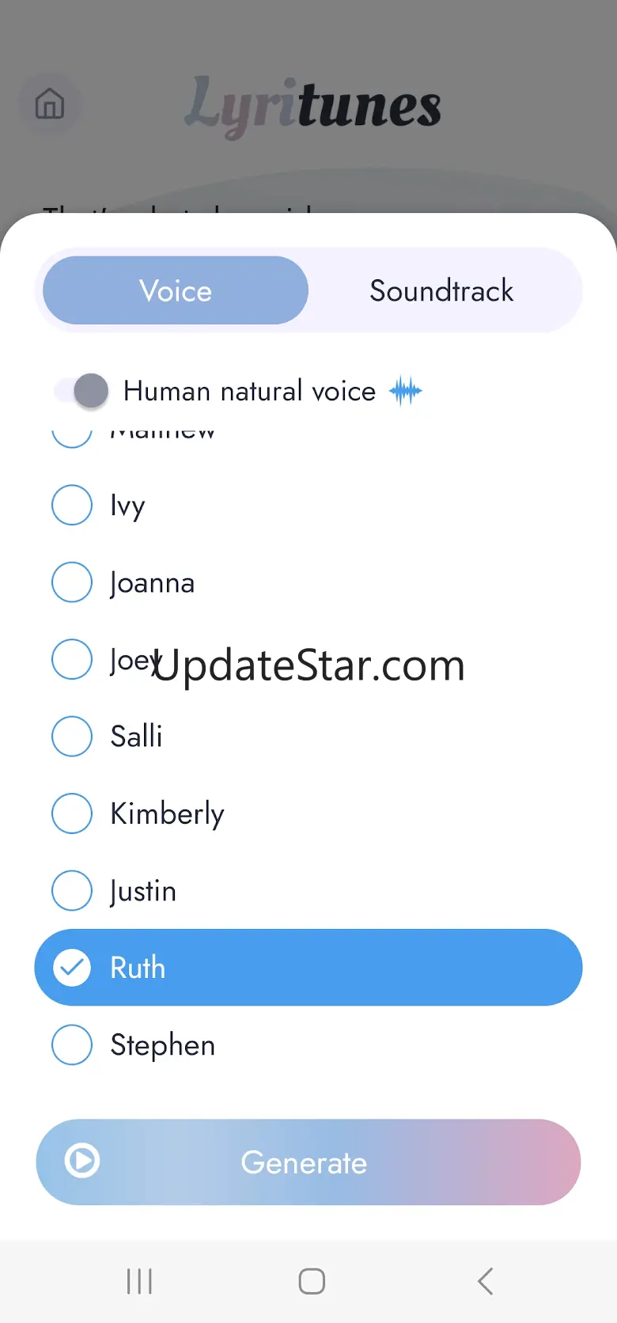Image resolution: width=617 pixels, height=1323 pixels.
Task: Select the Ivy voice radio button
Action: click(x=72, y=505)
